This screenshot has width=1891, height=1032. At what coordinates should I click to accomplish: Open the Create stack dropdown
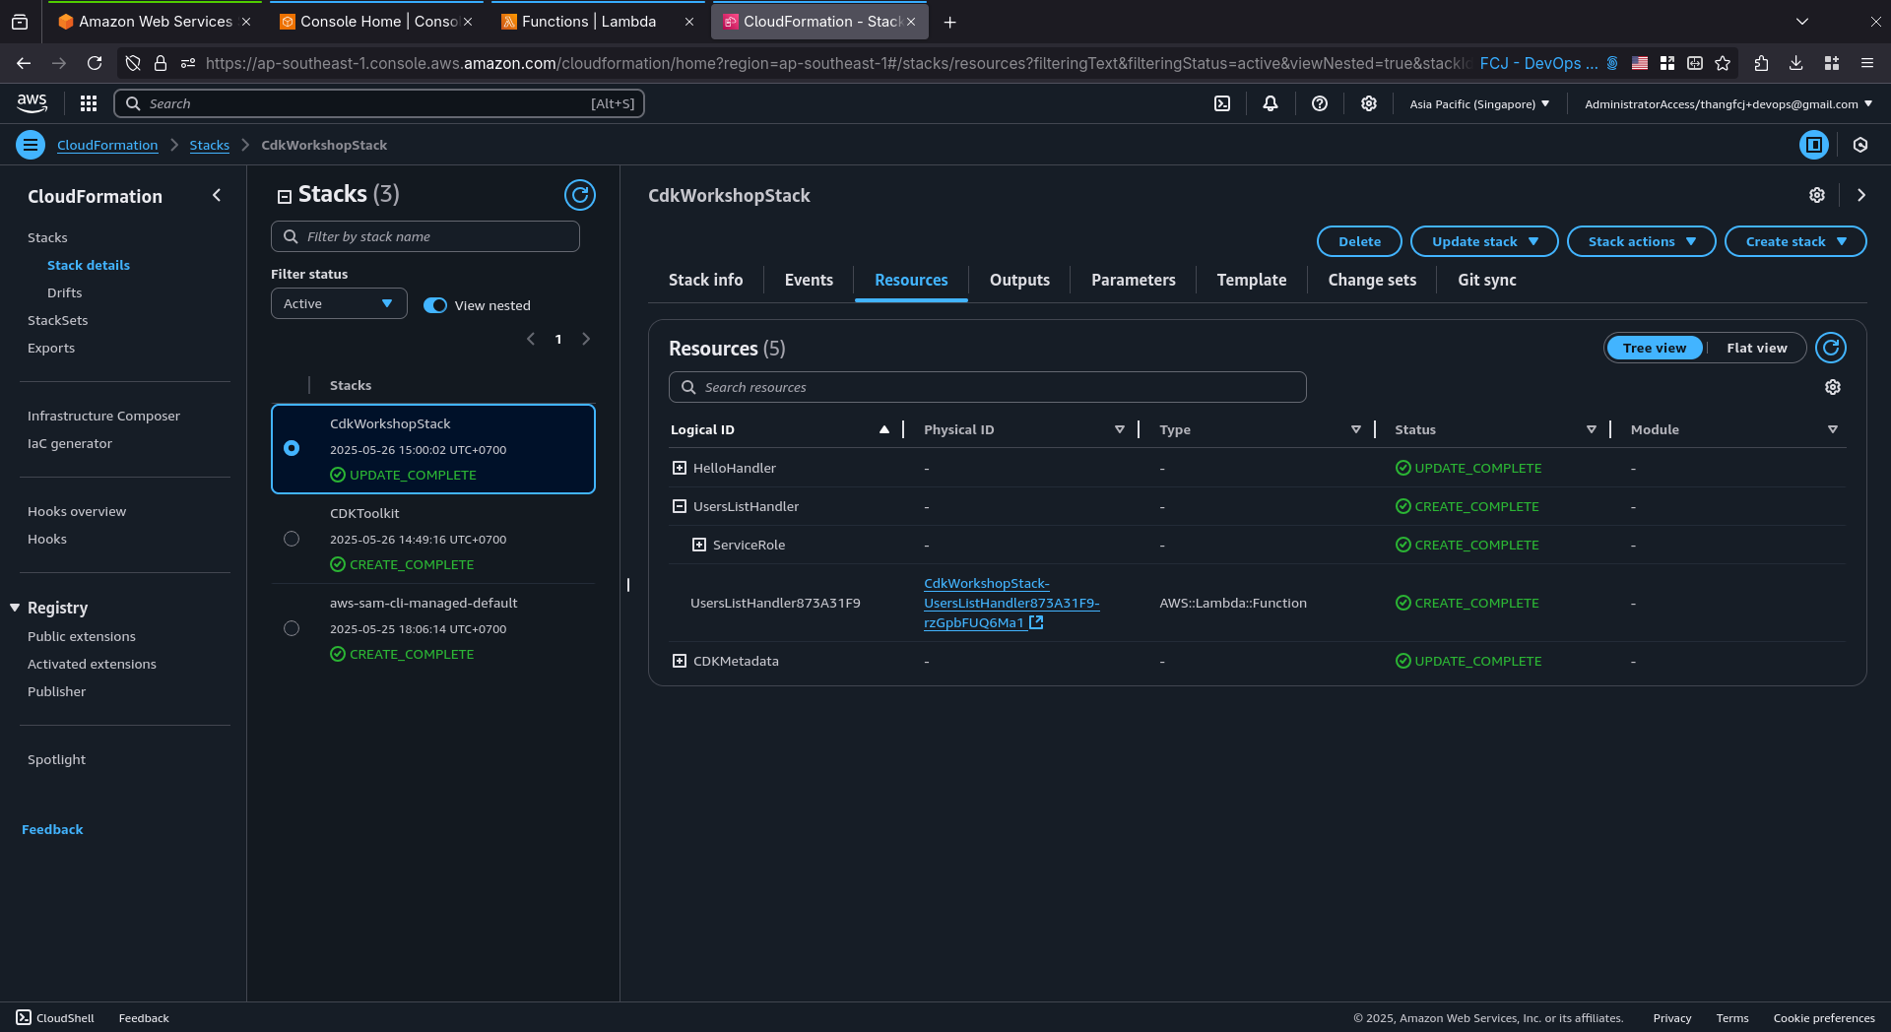tap(1795, 241)
